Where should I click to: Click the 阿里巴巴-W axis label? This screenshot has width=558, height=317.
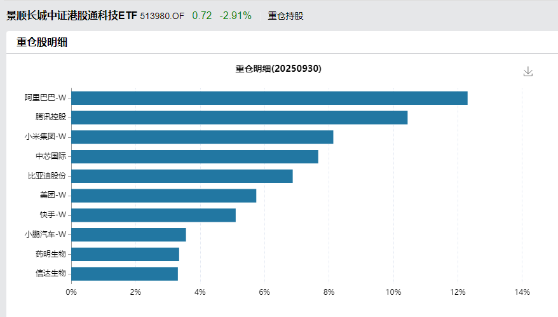pos(45,97)
